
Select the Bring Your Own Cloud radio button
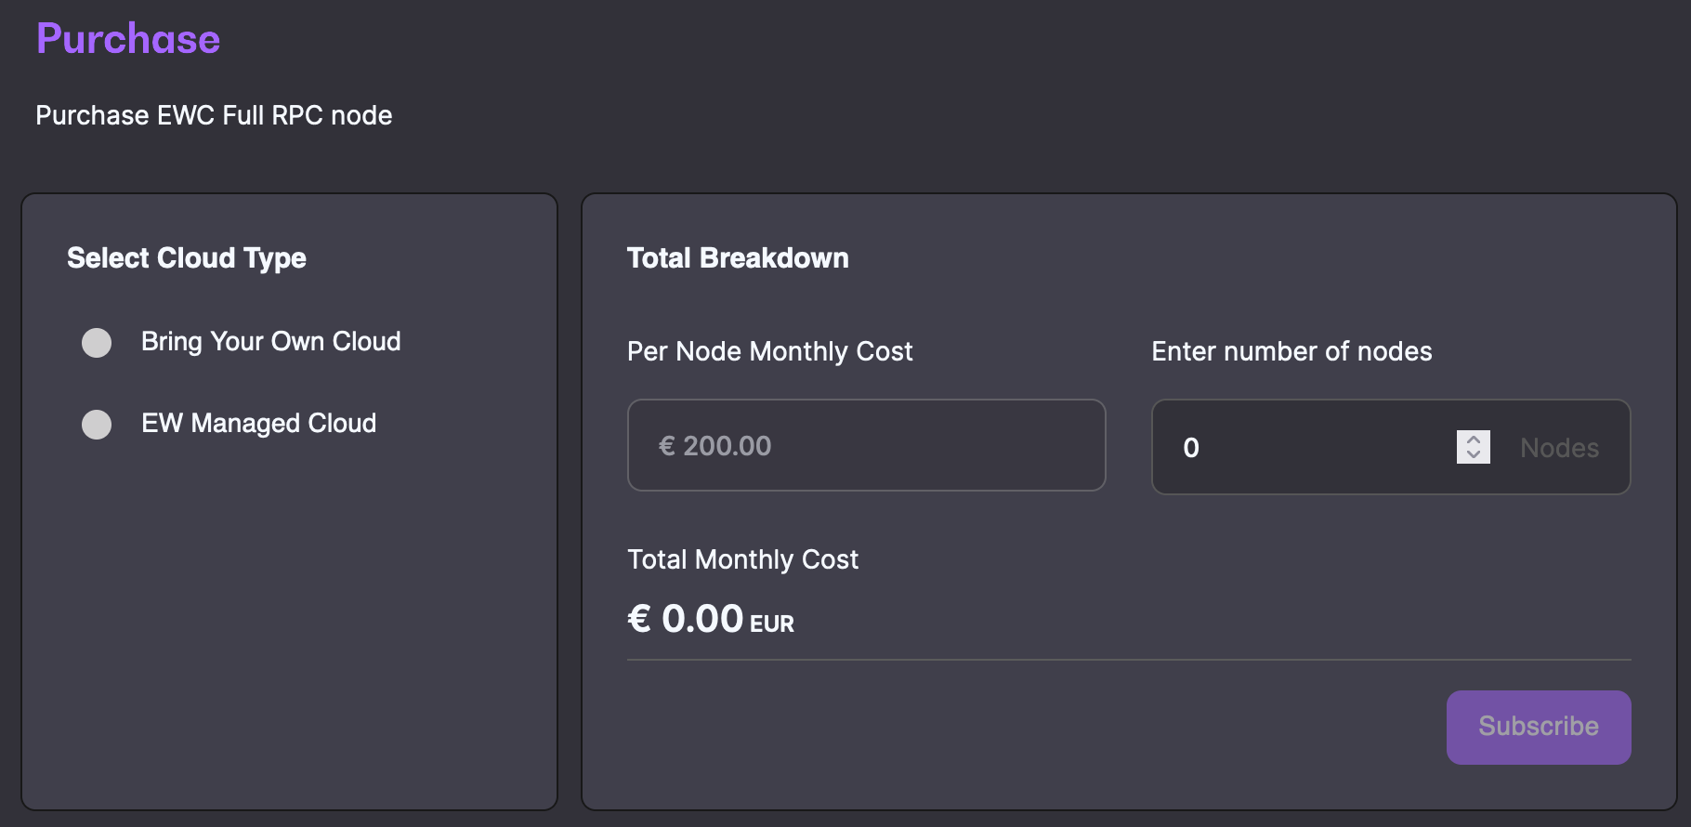[97, 343]
